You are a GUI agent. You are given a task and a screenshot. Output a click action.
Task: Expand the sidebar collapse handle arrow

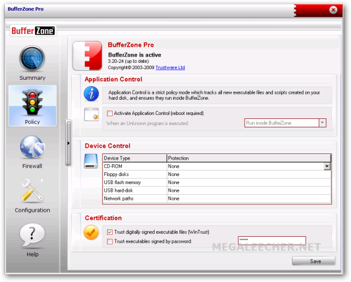[x=69, y=143]
